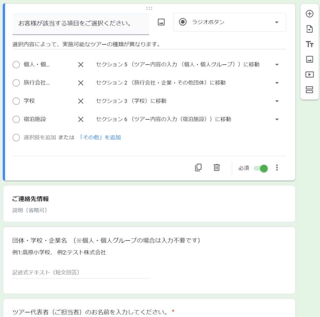Toggle the 必須 required switch
Image resolution: width=320 pixels, height=317 pixels.
point(261,168)
